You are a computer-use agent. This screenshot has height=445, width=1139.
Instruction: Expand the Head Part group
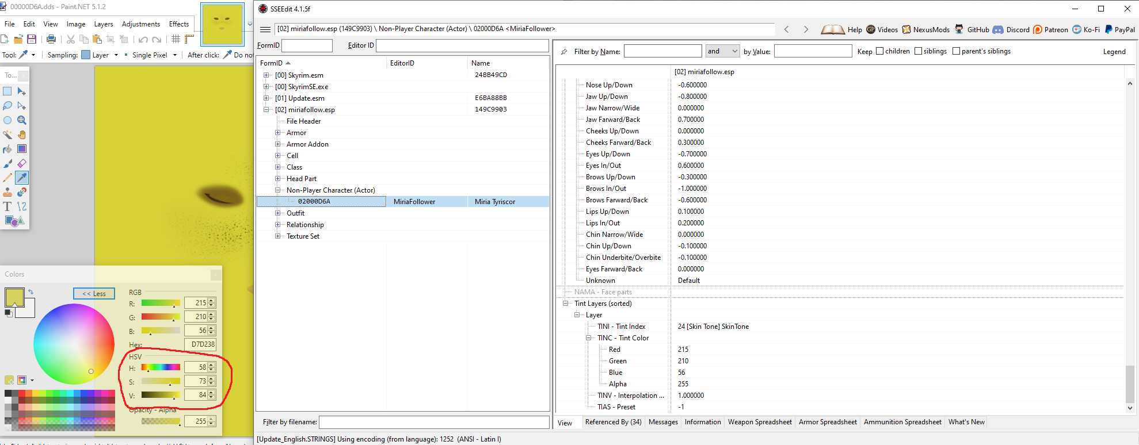pos(277,179)
